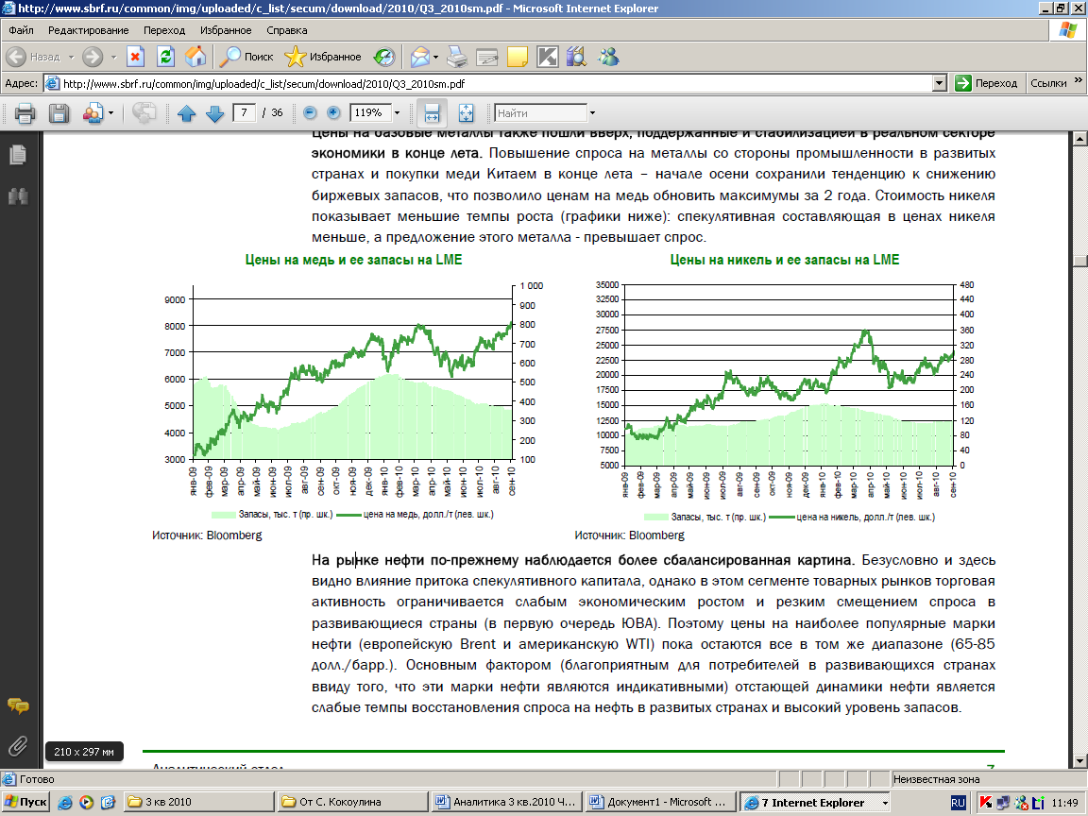Open Internet Explorer from quick launch
Viewport: 1088px width, 816px height.
(x=65, y=803)
